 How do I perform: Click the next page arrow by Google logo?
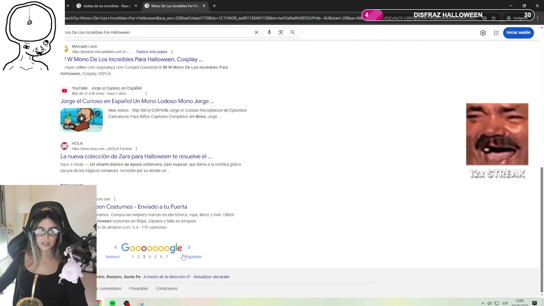(x=189, y=247)
